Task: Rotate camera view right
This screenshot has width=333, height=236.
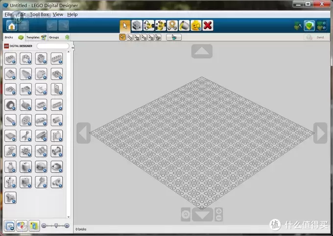Action: pyautogui.click(x=320, y=133)
